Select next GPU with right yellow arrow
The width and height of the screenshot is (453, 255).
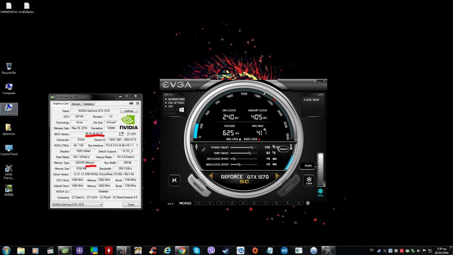277,176
